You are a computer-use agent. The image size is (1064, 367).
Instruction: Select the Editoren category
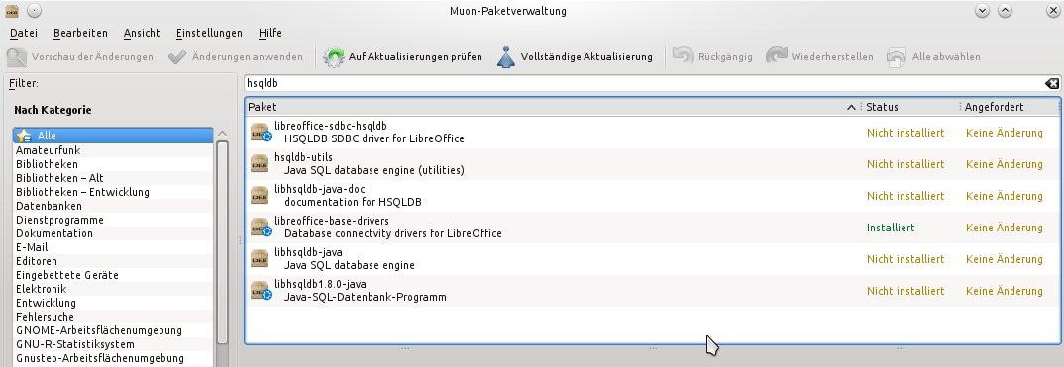[x=113, y=261]
